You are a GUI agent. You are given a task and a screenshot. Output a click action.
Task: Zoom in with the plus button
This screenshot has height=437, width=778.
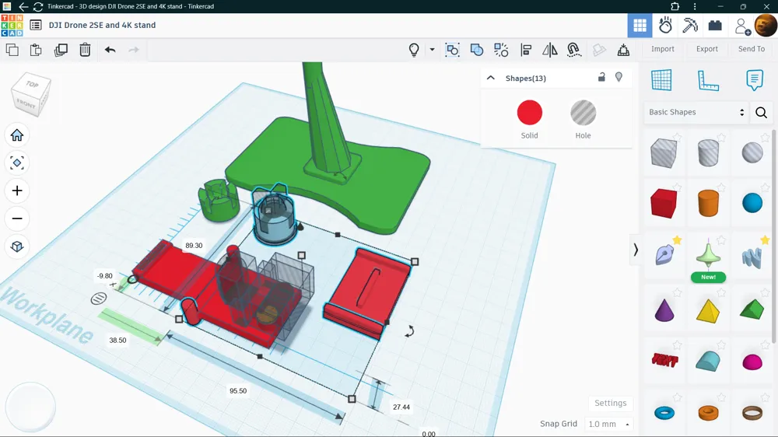17,191
